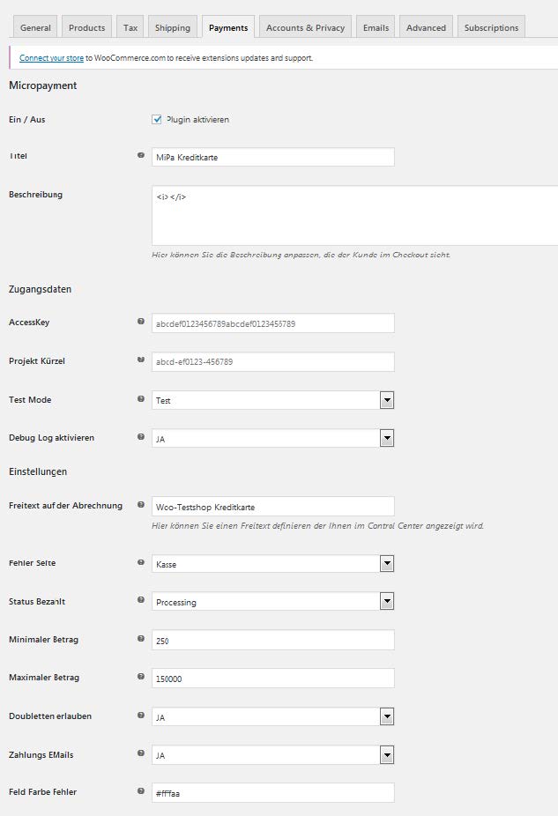Screen dimensions: 558x816
Task: Expand the Debug Log aktivieren dropdown
Action: pyautogui.click(x=273, y=438)
